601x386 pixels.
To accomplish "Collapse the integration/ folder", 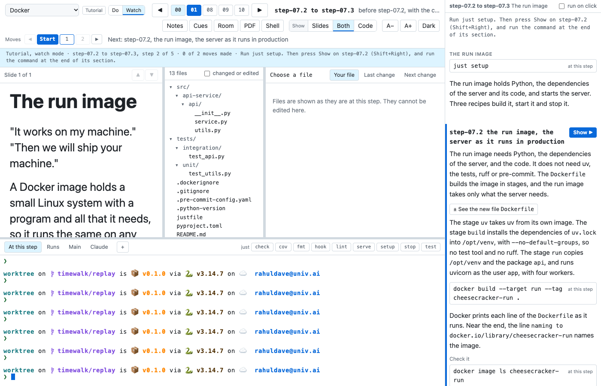I will click(x=177, y=148).
